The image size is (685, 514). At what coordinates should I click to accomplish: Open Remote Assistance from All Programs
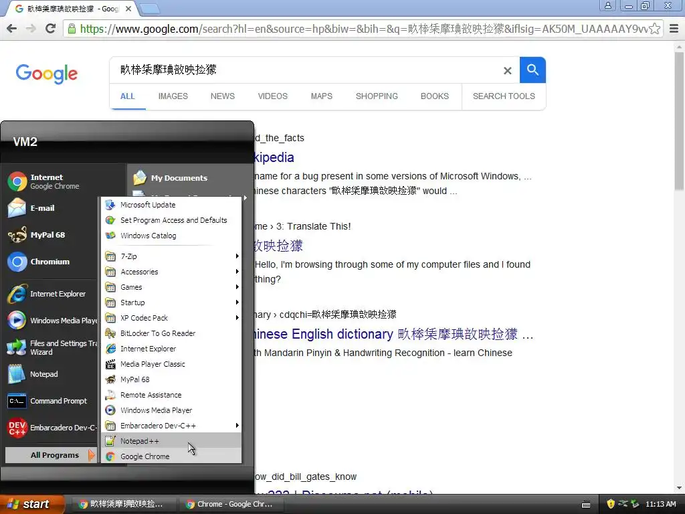pos(171,395)
